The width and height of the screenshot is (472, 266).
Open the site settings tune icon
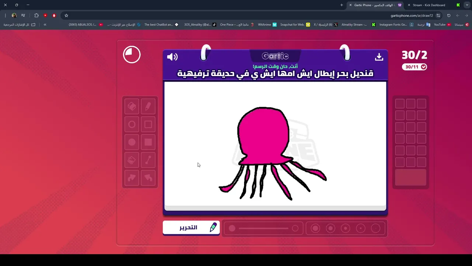(438, 16)
